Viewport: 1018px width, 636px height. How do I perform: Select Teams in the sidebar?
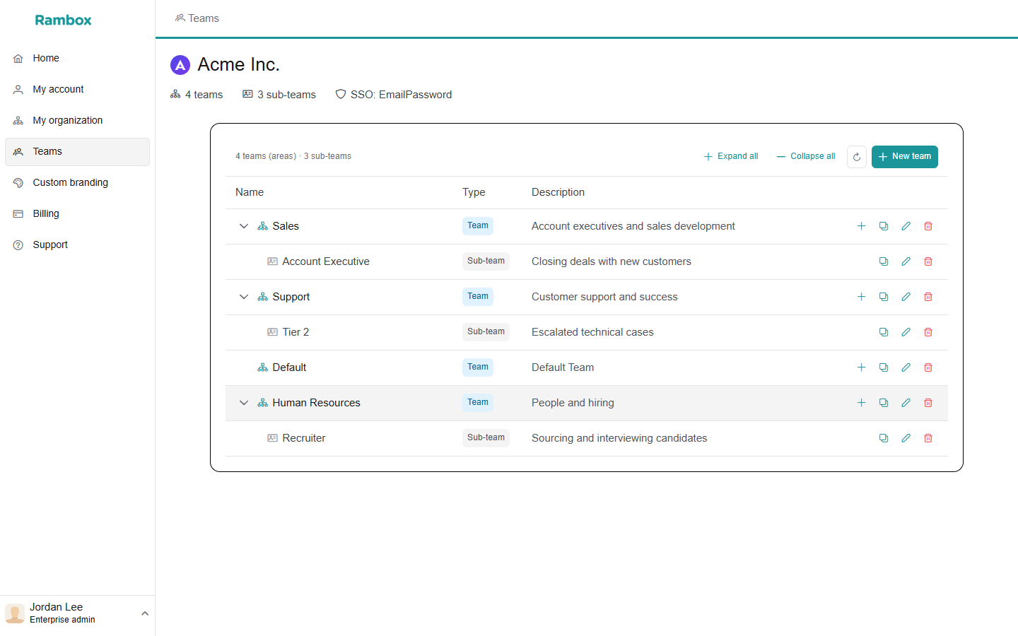click(78, 152)
